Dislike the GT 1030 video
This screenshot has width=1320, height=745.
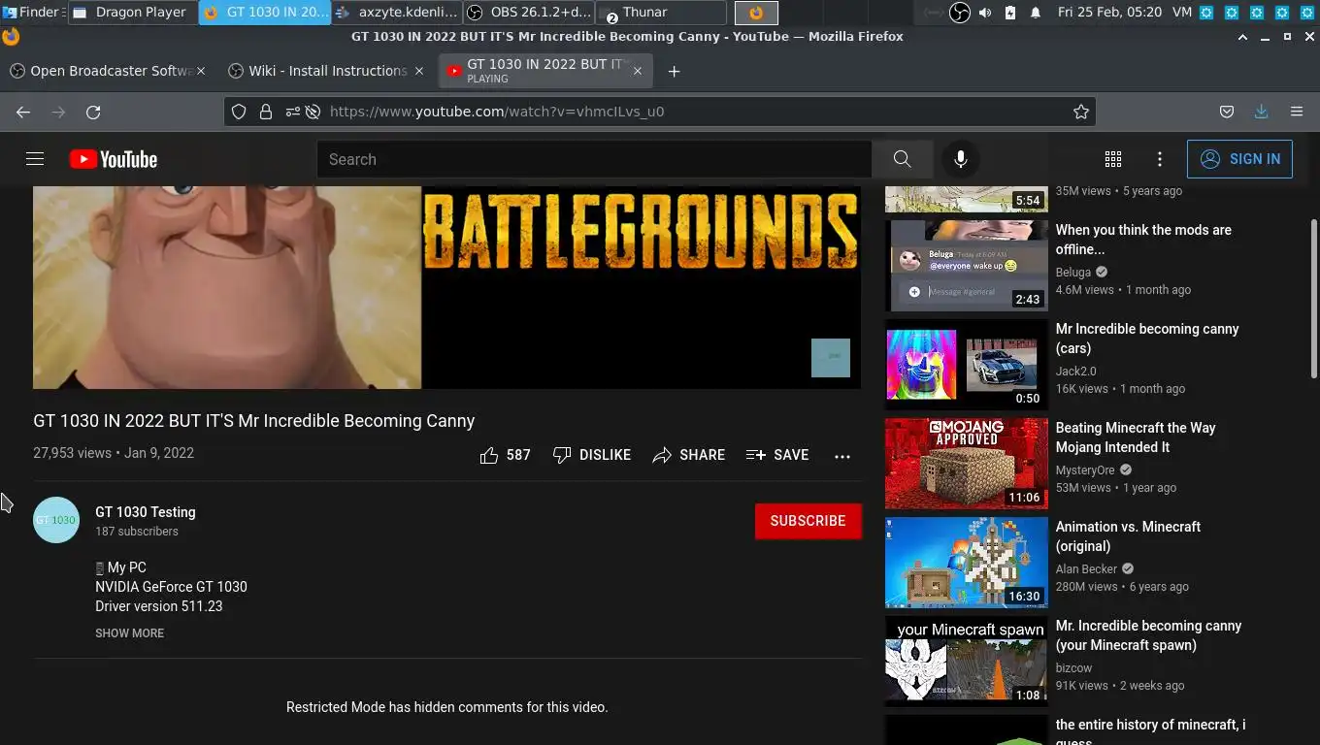[591, 455]
